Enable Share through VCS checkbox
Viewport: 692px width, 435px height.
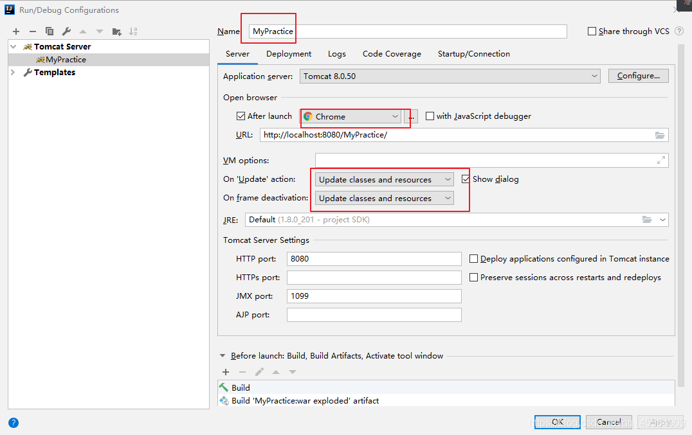592,31
